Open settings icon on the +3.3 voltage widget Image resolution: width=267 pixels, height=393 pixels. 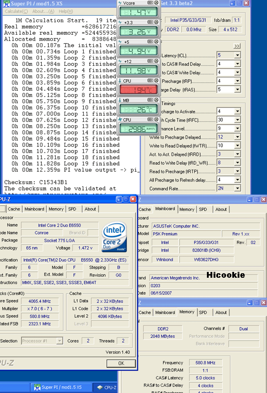click(150, 22)
